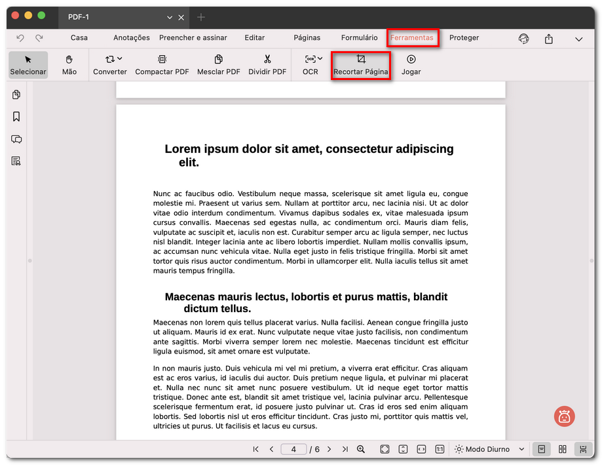Open the Proteger tab
This screenshot has width=602, height=465.
point(464,38)
